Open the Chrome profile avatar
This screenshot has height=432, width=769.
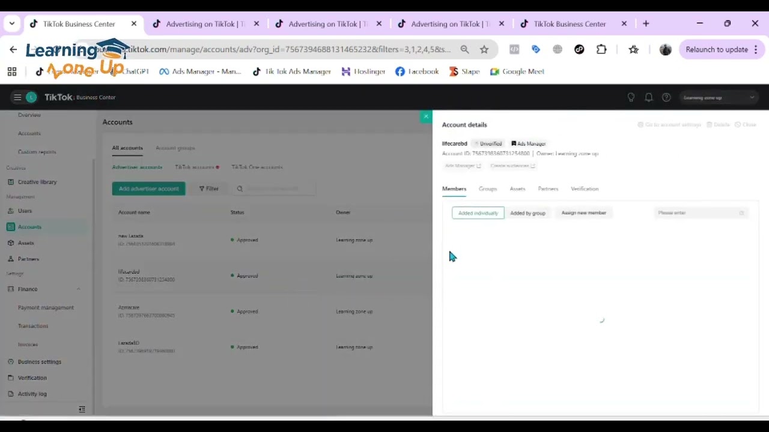pyautogui.click(x=665, y=50)
